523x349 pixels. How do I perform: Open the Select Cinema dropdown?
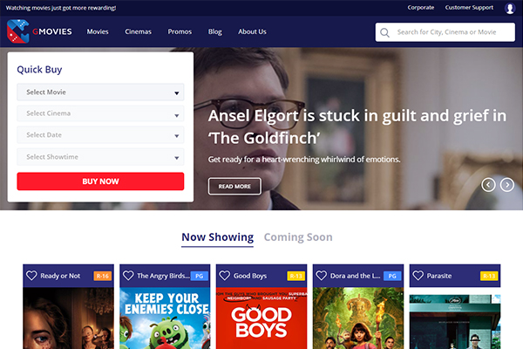(x=100, y=113)
